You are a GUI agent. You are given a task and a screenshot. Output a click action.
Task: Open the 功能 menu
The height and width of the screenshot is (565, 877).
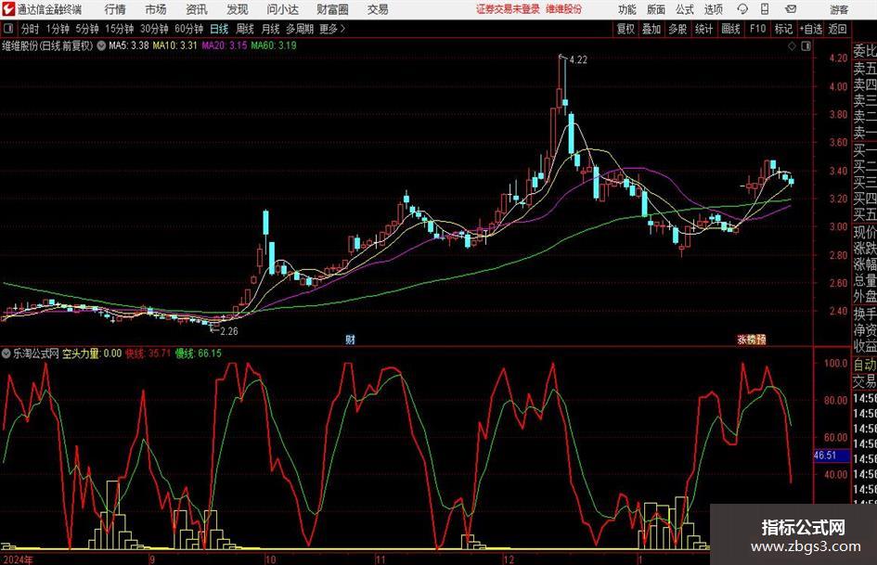(627, 9)
